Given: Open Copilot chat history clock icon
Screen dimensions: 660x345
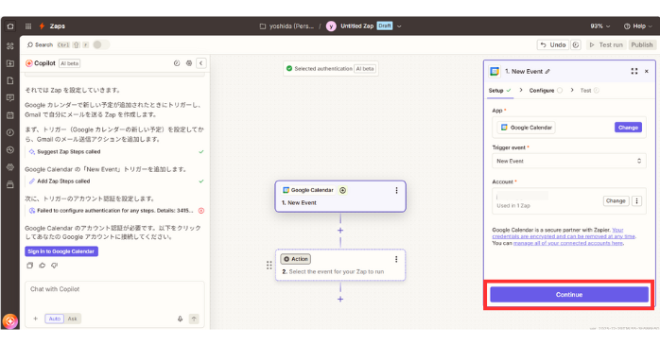Looking at the screenshot, I should coord(177,63).
